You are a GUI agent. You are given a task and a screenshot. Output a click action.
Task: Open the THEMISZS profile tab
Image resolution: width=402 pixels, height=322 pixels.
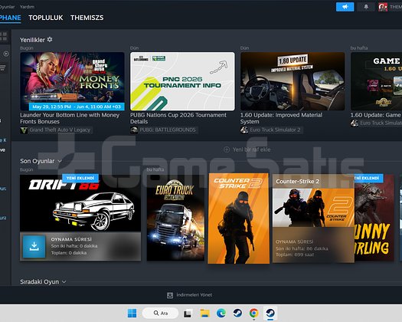pos(87,18)
